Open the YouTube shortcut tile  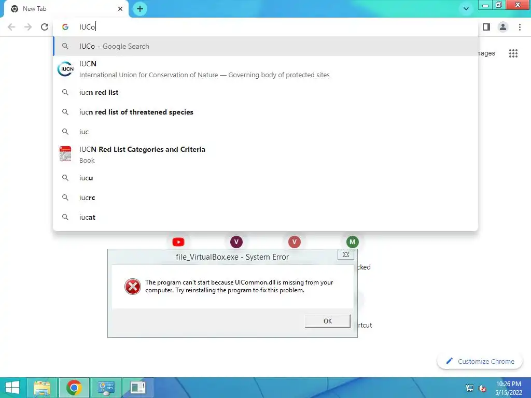[178, 242]
